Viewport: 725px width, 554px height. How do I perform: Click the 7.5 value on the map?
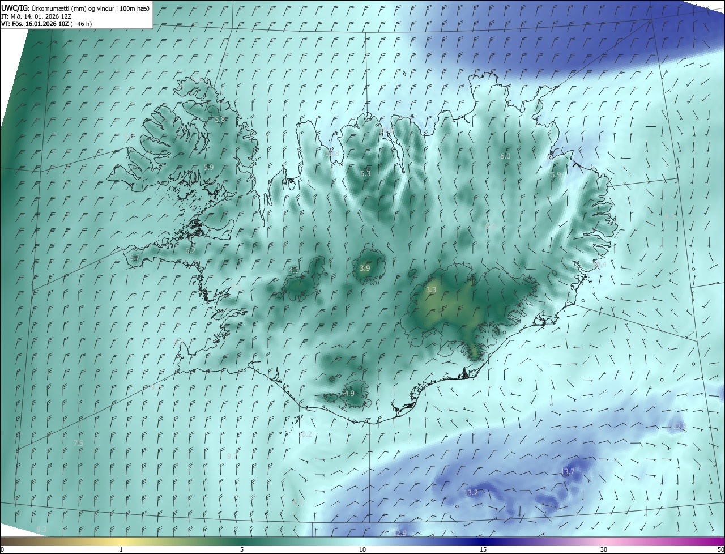[78, 443]
